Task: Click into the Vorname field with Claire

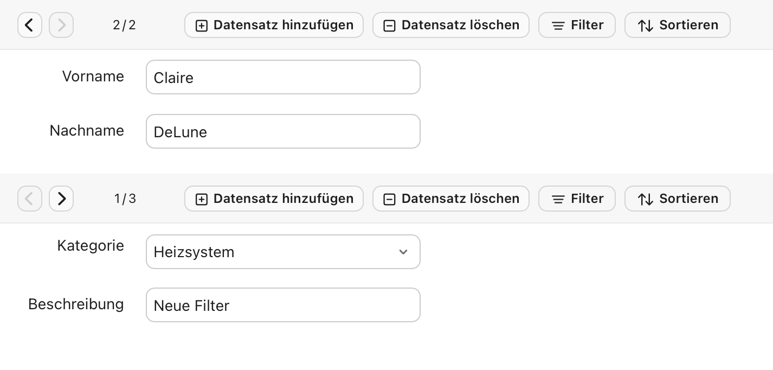Action: [x=282, y=77]
